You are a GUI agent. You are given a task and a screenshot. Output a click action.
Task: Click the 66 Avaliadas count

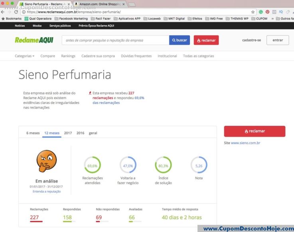[132, 217]
